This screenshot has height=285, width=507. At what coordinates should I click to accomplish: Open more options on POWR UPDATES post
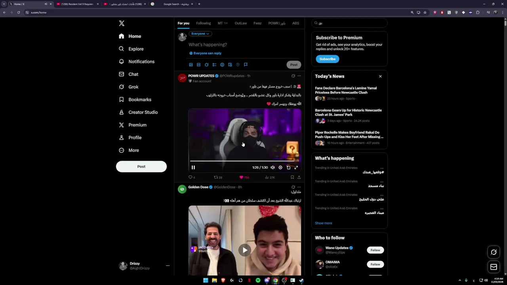coord(299,76)
